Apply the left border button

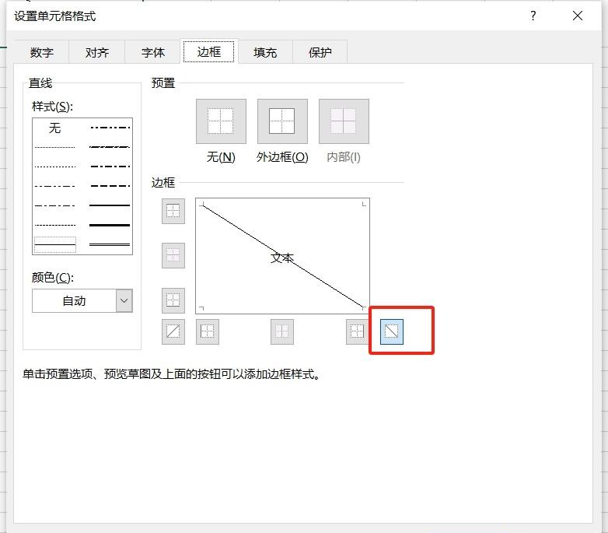coord(208,331)
